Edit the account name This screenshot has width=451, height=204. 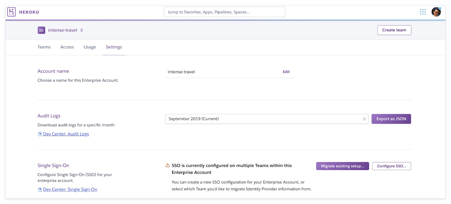(286, 72)
